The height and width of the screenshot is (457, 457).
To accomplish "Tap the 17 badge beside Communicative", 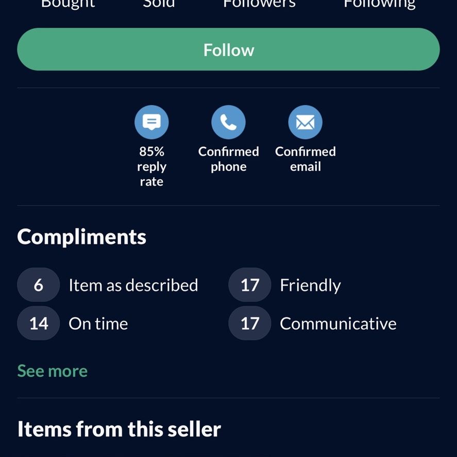I will coord(250,323).
